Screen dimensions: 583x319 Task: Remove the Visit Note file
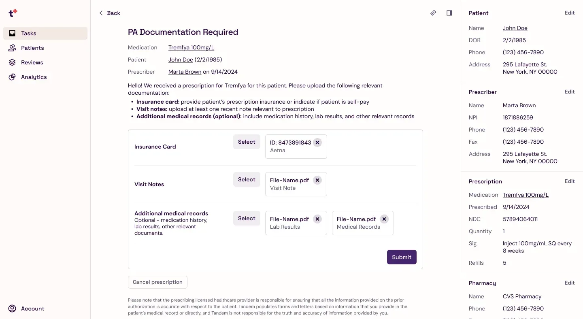317,180
